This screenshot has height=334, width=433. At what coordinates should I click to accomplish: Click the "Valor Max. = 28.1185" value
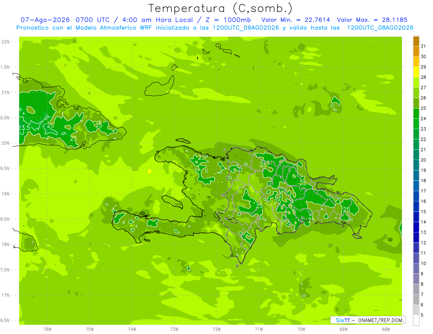point(372,20)
